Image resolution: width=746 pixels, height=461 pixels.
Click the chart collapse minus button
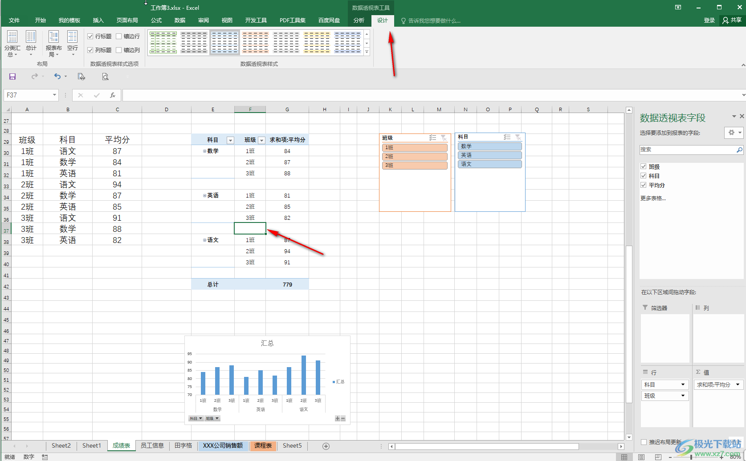click(x=343, y=418)
